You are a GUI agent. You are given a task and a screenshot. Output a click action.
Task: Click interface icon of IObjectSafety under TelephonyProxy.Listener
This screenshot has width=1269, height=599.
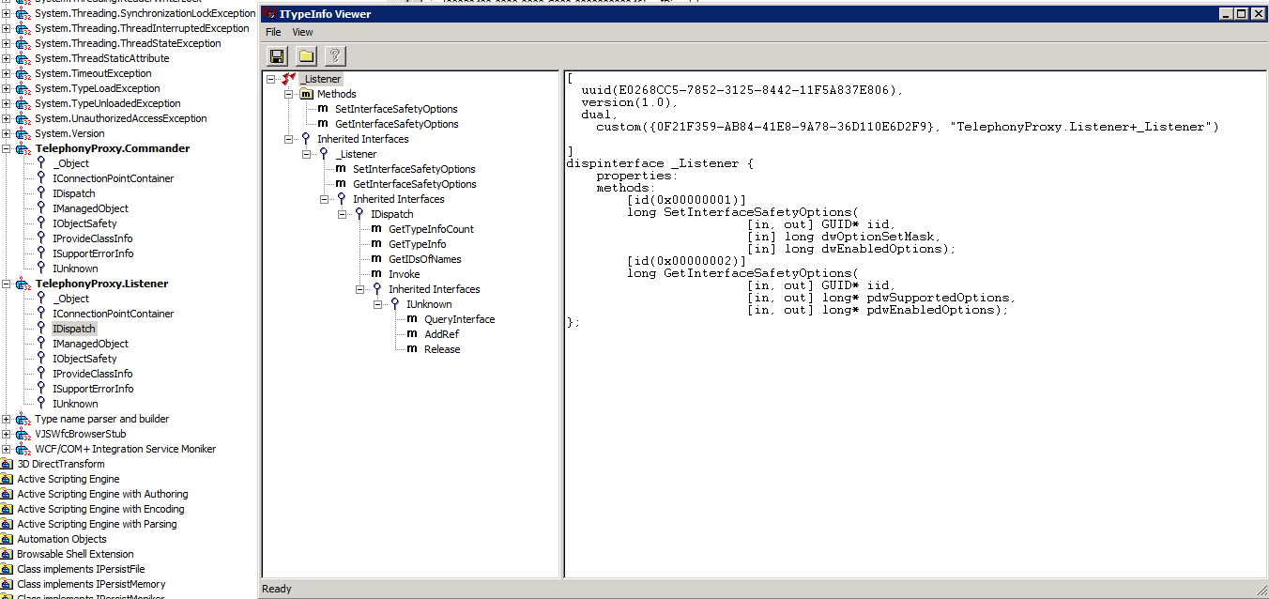(x=41, y=359)
